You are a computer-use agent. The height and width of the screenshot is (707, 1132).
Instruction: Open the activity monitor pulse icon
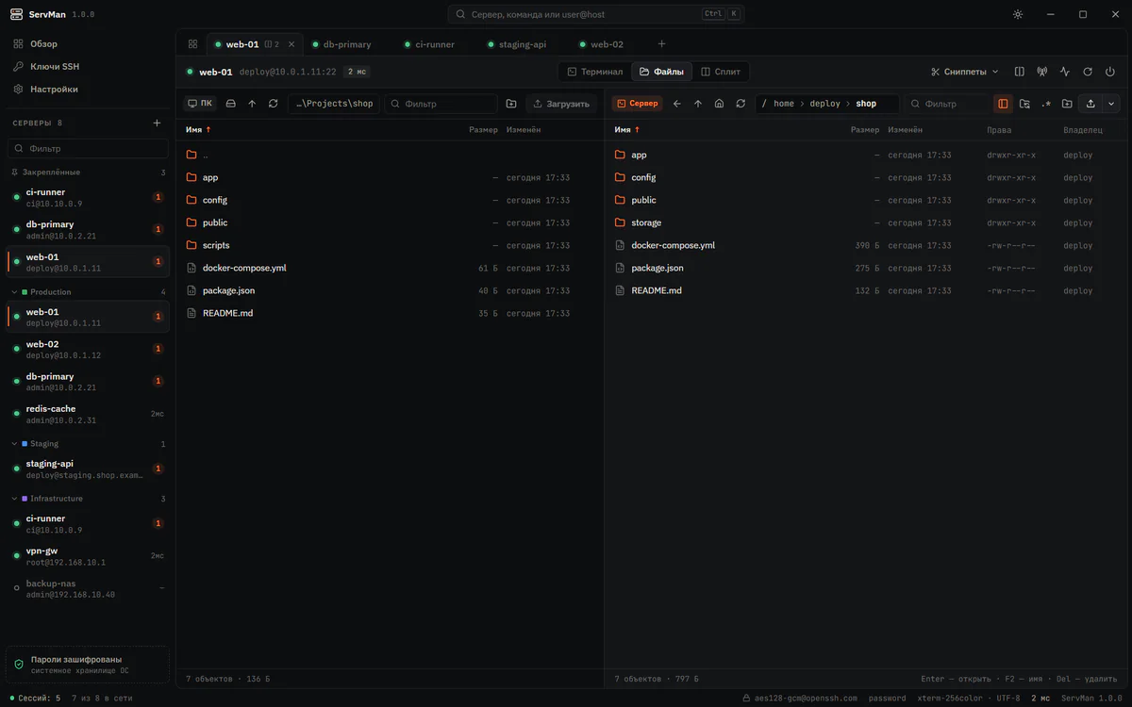(x=1065, y=72)
